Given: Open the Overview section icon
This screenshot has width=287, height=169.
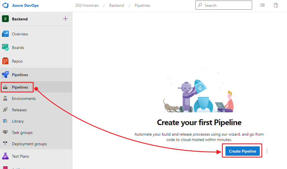Looking at the screenshot, I should [5, 34].
